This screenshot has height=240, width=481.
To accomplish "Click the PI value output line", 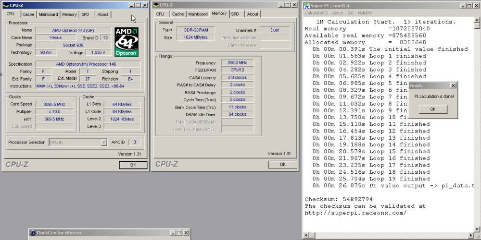I will (x=393, y=185).
